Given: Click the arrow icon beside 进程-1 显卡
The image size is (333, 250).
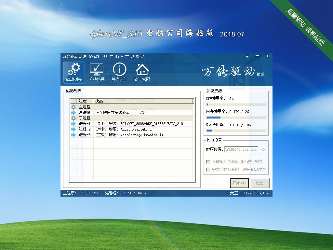Looking at the screenshot, I should 74,123.
